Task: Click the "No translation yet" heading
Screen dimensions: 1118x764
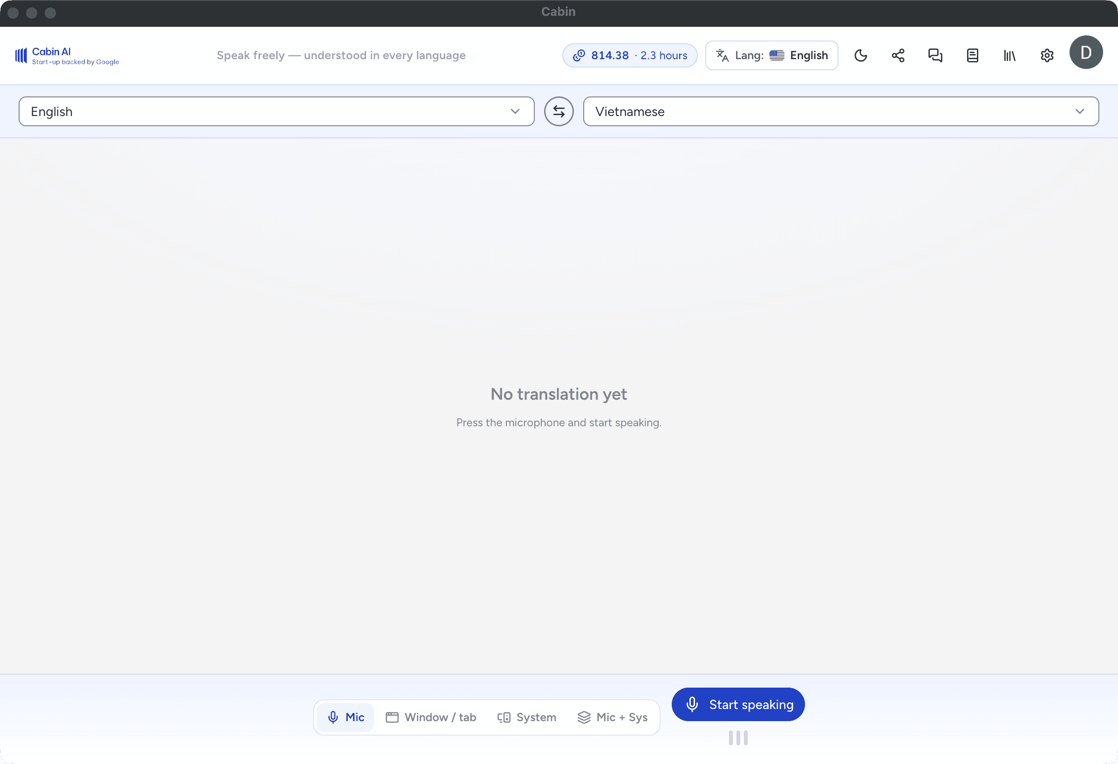Action: click(559, 394)
